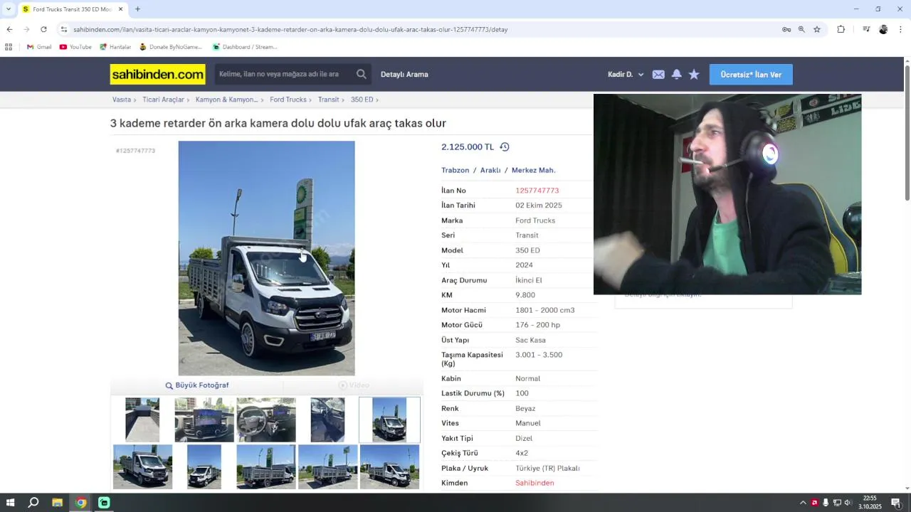Image resolution: width=911 pixels, height=512 pixels.
Task: Open a new tab with plus icon
Action: pyautogui.click(x=137, y=9)
